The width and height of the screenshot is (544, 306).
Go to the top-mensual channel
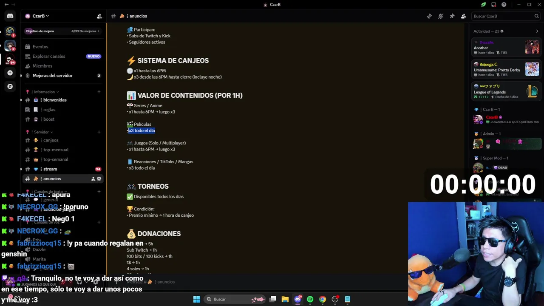click(63, 150)
